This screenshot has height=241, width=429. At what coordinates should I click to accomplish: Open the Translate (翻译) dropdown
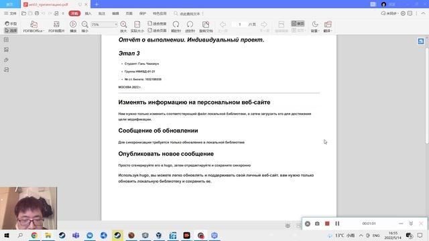[x=328, y=27]
